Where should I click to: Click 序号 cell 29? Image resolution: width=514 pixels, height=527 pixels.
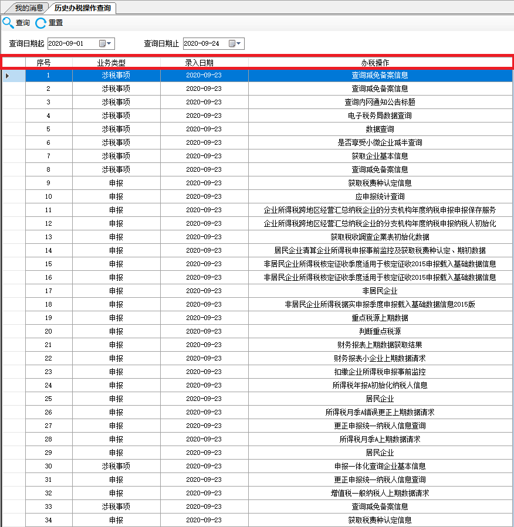[49, 453]
